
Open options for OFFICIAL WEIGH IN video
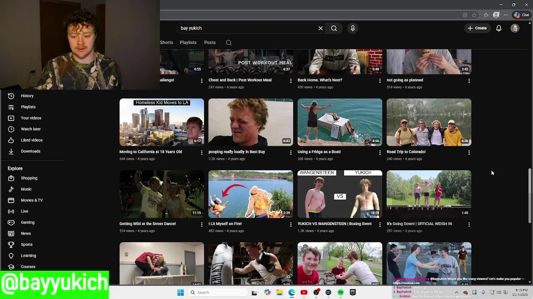coord(469,224)
